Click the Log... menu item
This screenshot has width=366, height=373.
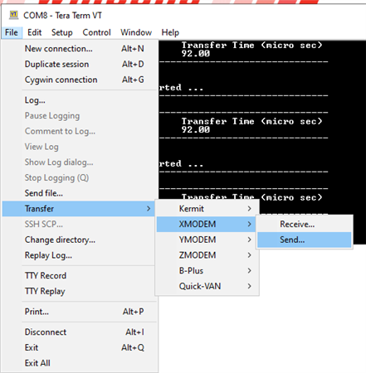coord(80,100)
